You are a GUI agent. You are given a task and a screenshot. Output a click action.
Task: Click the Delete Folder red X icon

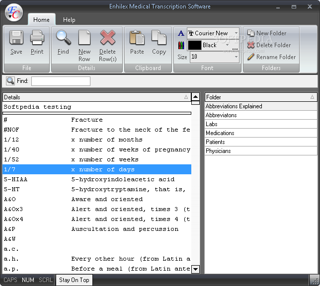click(x=251, y=45)
